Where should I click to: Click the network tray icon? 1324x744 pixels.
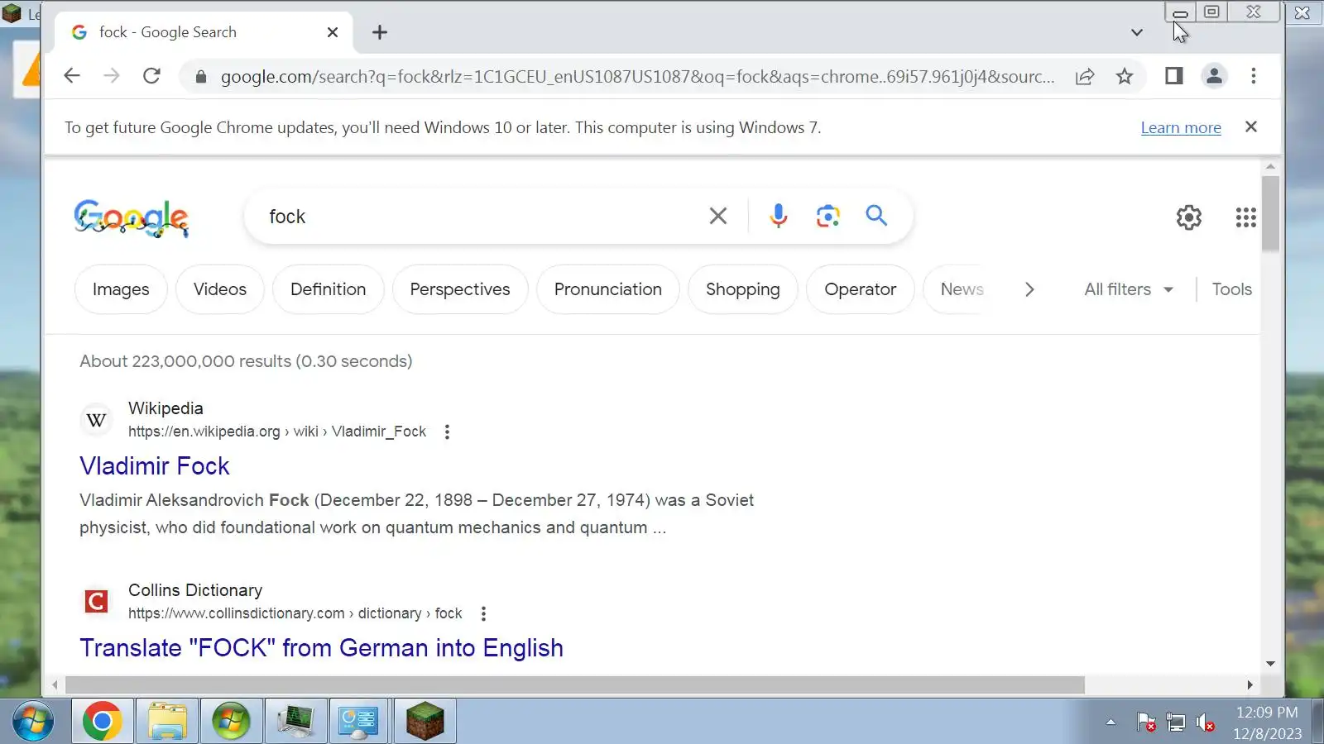pyautogui.click(x=1176, y=723)
